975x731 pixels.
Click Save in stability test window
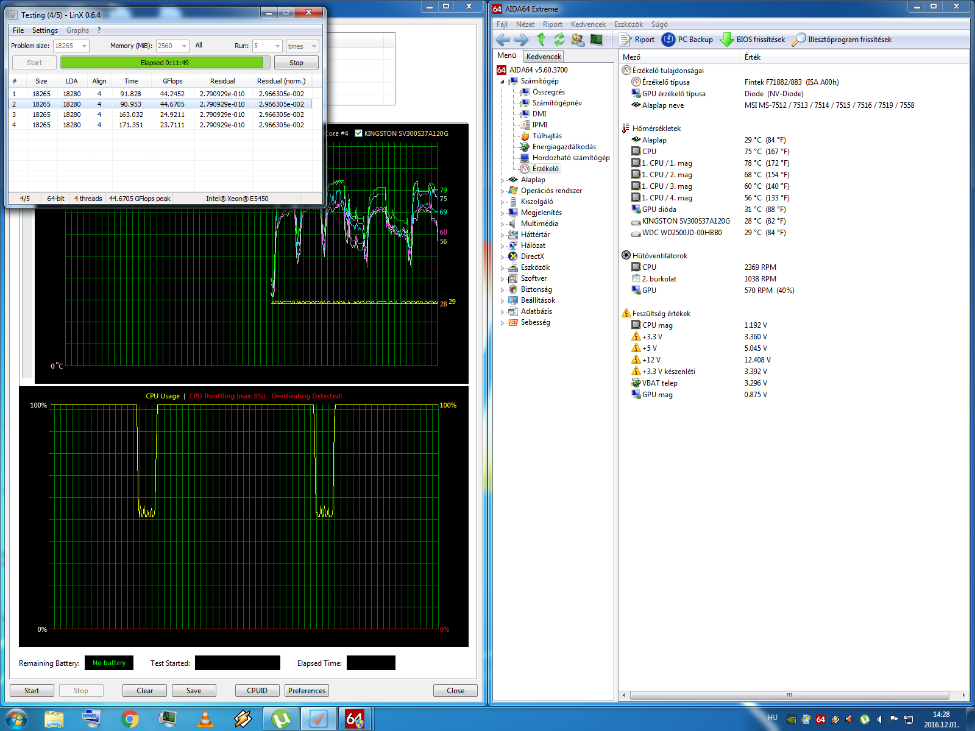coord(194,690)
